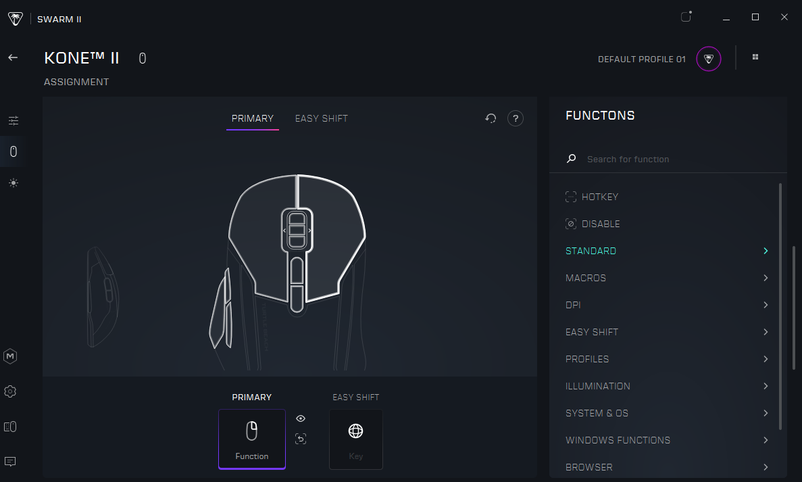Click the main window right scrollbar
802x482 pixels.
(x=794, y=307)
